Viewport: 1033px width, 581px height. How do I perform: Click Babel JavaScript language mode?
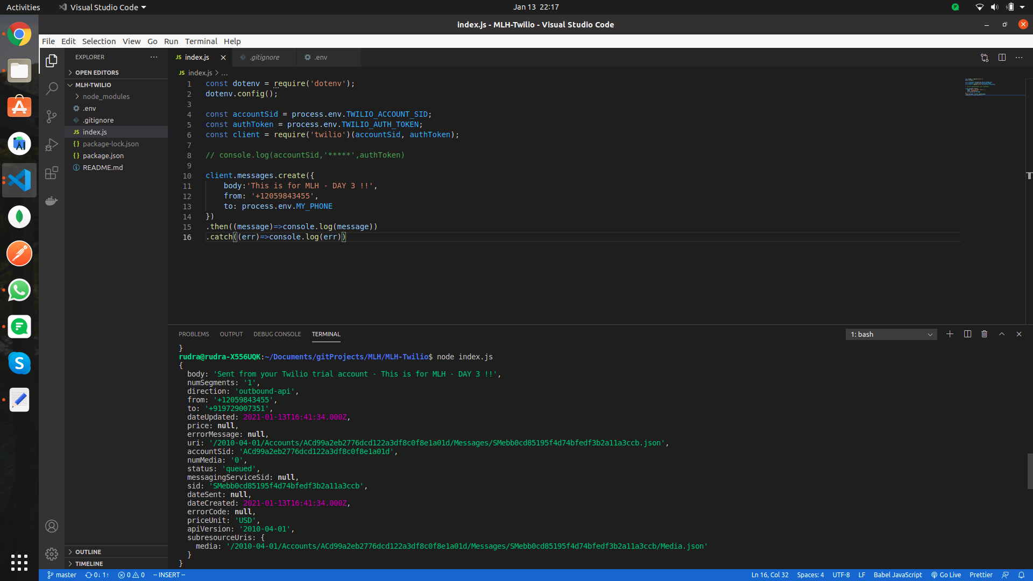click(x=897, y=575)
